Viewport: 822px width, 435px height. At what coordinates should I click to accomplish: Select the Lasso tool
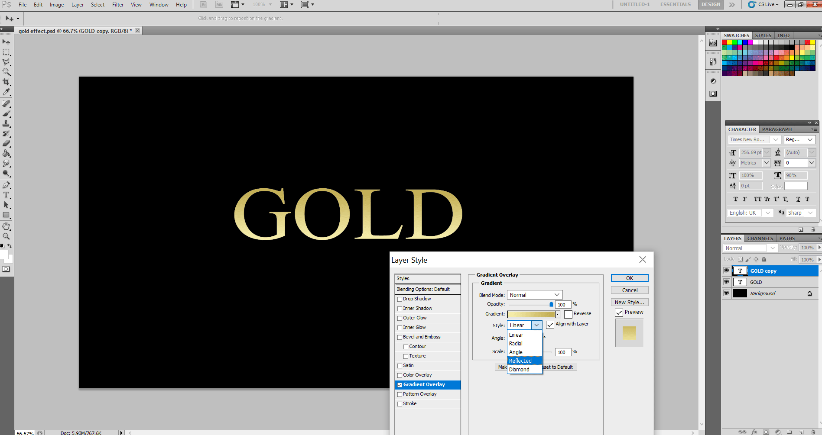[6, 62]
